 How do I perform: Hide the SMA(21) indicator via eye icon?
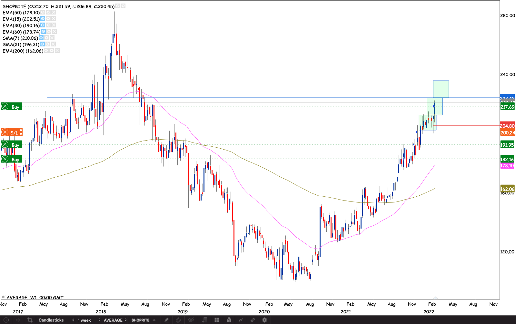(42, 44)
